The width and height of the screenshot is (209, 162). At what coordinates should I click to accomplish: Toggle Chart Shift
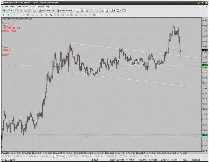click(107, 10)
